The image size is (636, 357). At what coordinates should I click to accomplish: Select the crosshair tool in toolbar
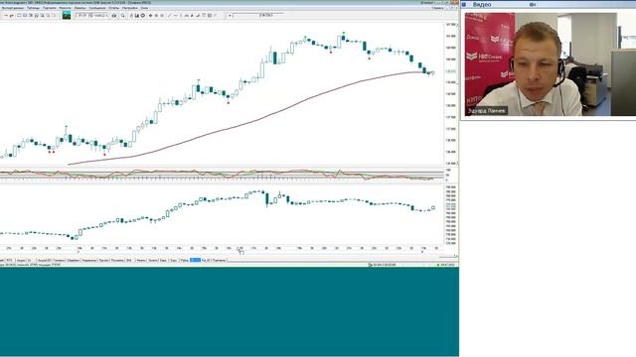coord(150,16)
